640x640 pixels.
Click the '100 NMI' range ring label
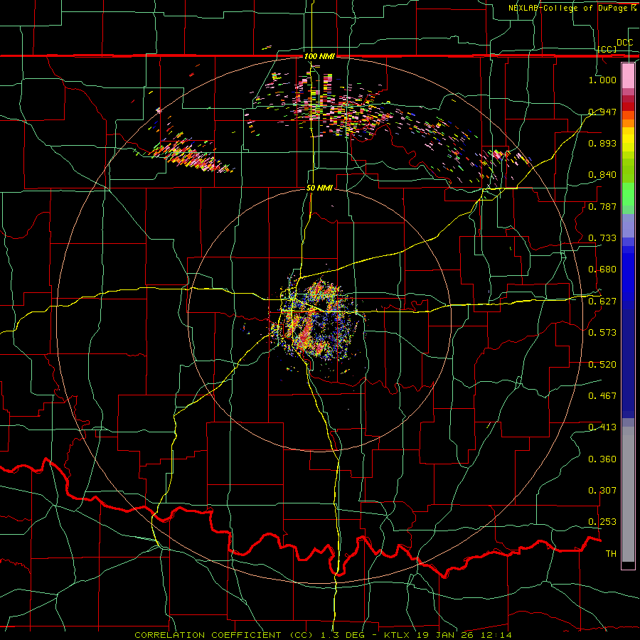point(319,56)
